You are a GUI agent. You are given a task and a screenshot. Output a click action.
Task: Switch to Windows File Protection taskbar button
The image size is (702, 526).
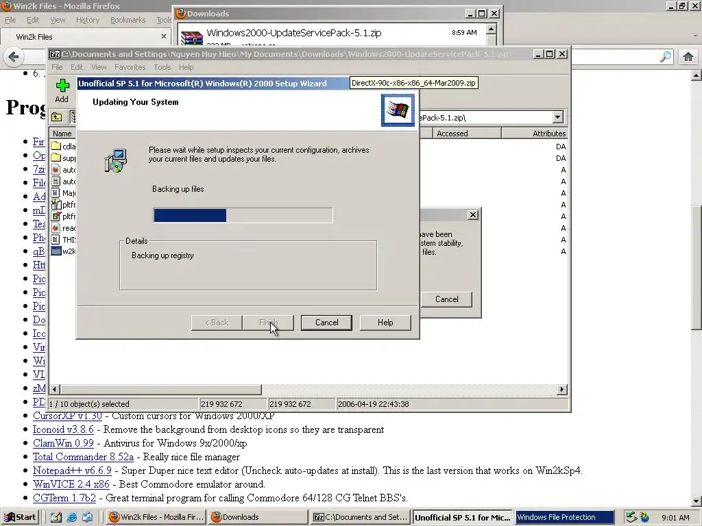[x=565, y=517]
